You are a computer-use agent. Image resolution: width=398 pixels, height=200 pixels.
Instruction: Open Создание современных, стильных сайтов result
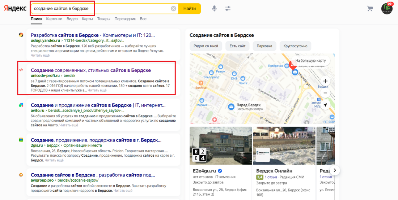click(90, 70)
